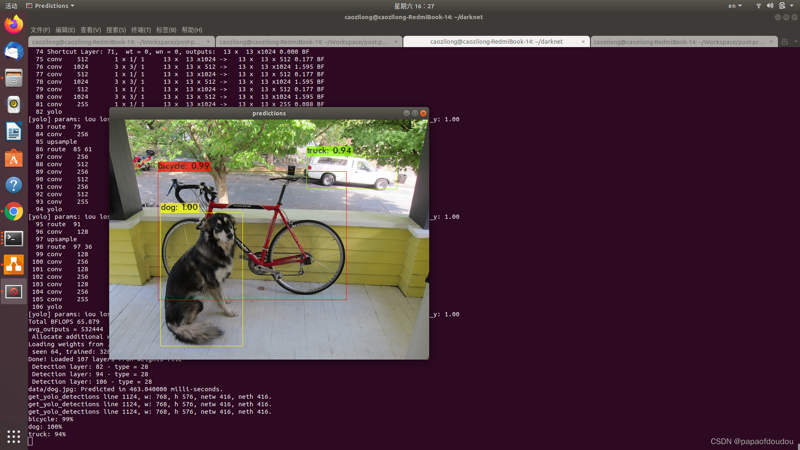The height and width of the screenshot is (450, 800).
Task: Open new terminal tab button
Action: click(x=785, y=42)
